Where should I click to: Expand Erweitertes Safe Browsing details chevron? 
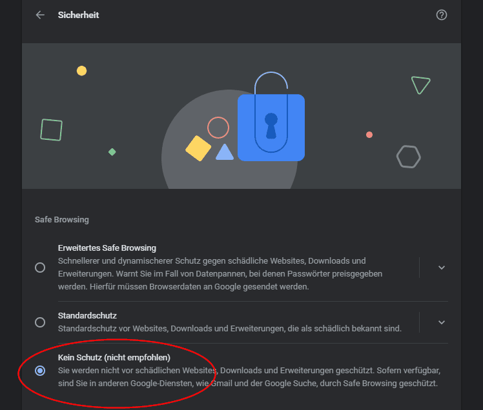click(442, 268)
